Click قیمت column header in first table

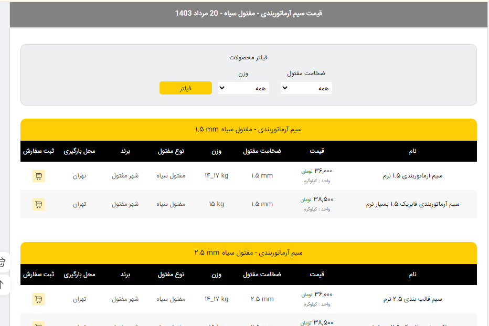coord(317,151)
